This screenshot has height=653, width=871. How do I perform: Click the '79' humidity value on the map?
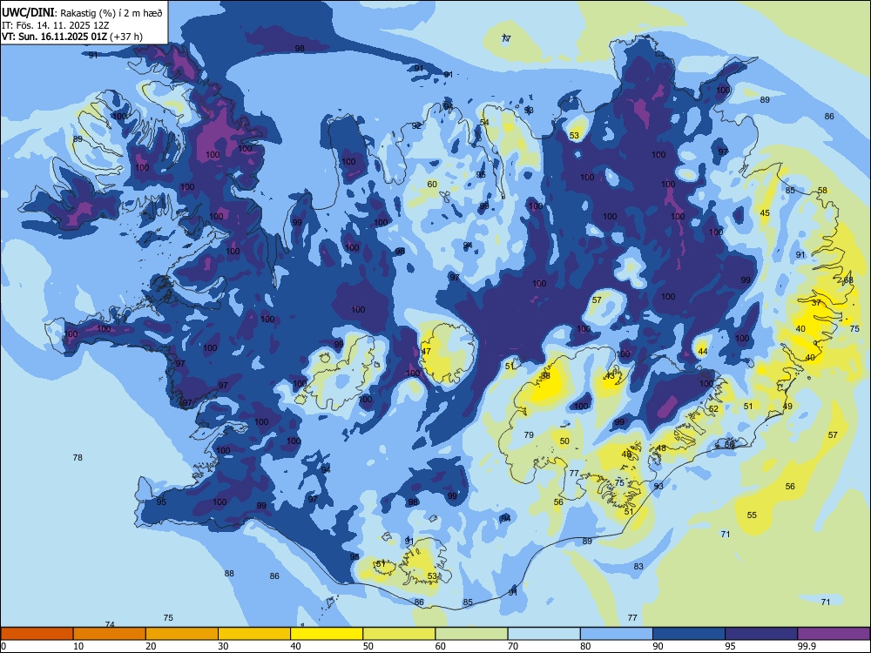tap(529, 434)
